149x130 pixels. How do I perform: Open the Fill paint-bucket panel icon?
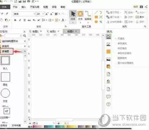[x=108, y=37]
